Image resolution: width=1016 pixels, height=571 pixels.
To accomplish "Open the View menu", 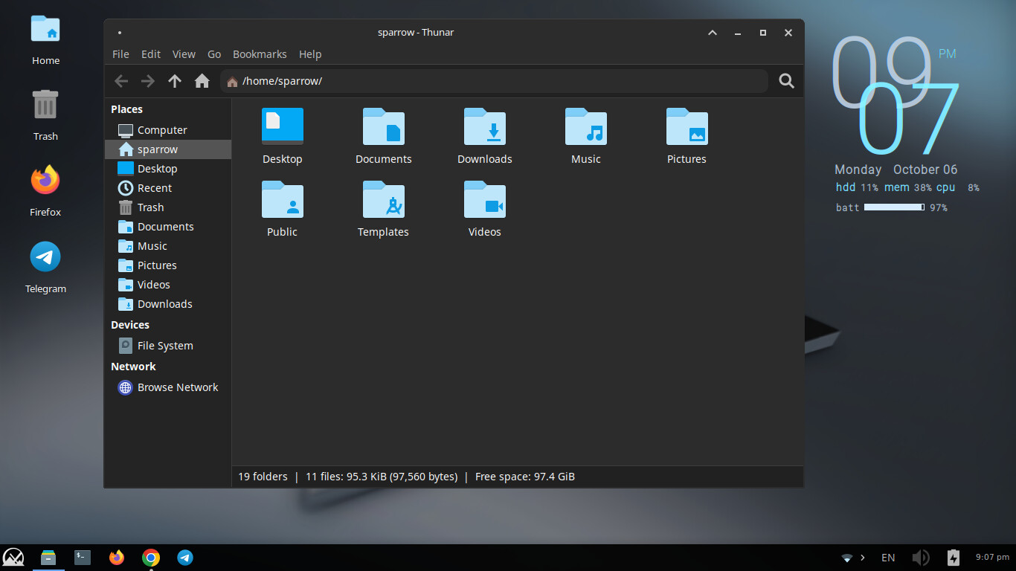I will tap(184, 54).
